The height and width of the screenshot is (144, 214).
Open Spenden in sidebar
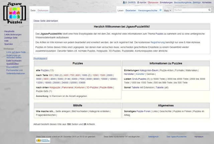pos(8,44)
